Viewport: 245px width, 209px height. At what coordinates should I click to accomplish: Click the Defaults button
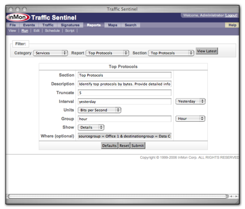click(x=109, y=146)
